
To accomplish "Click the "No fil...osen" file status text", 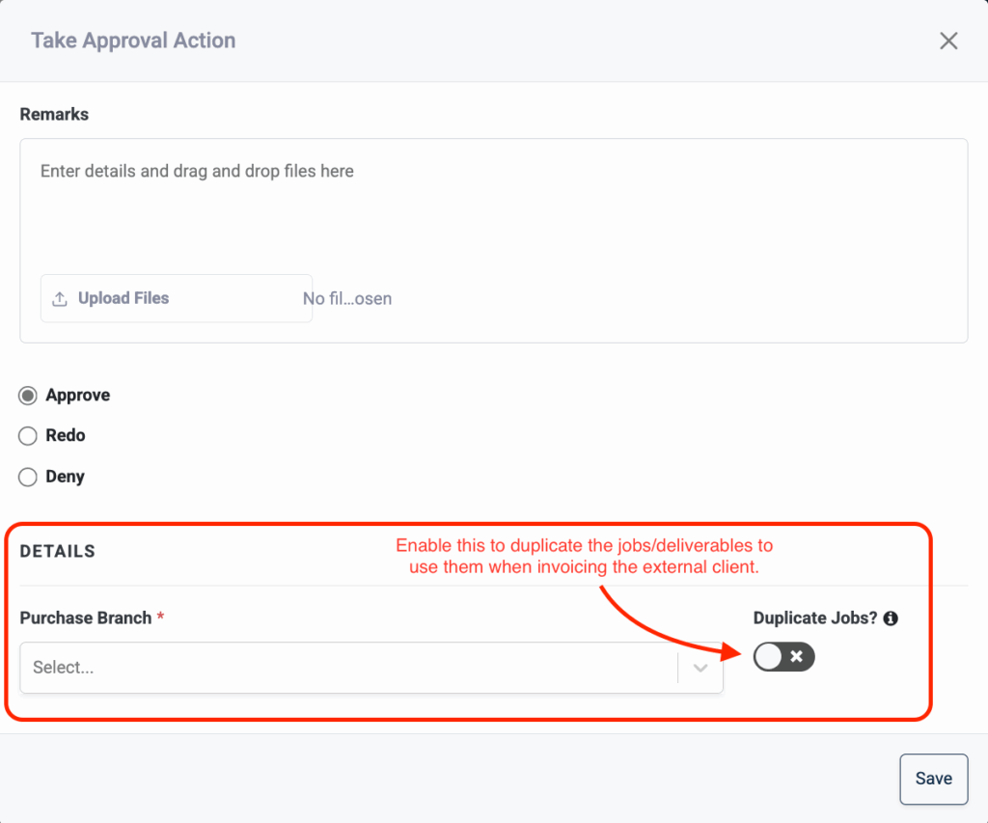I will point(347,299).
